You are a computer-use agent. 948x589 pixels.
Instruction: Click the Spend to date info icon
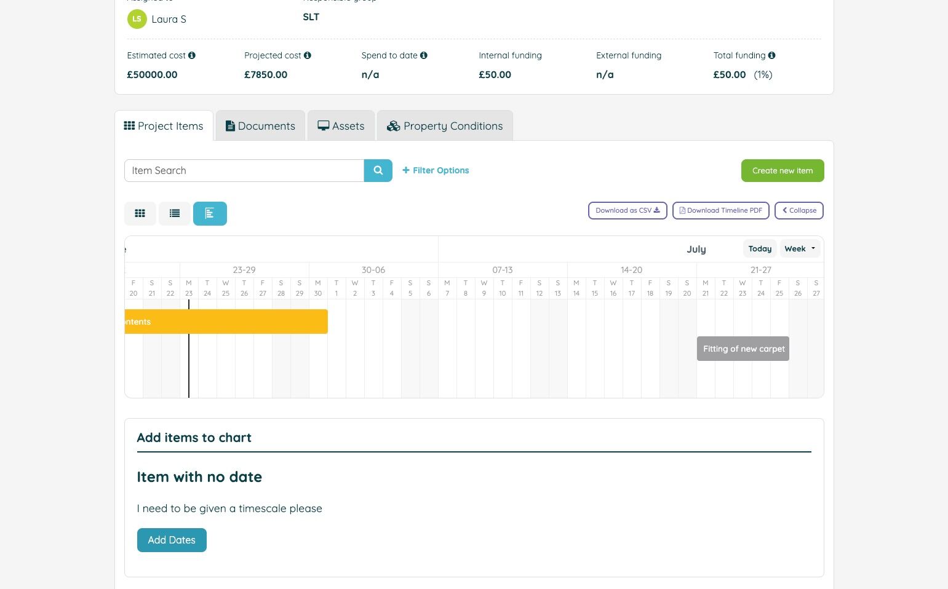pyautogui.click(x=424, y=55)
